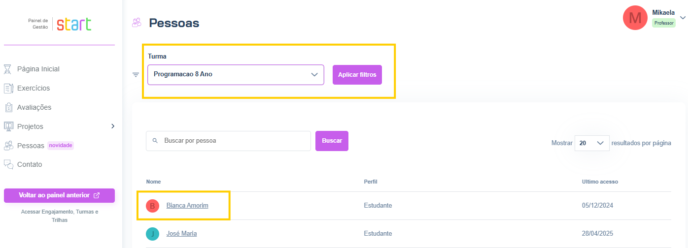Go to Avaliações menu item
Screen dimensions: 688x248
(x=34, y=107)
